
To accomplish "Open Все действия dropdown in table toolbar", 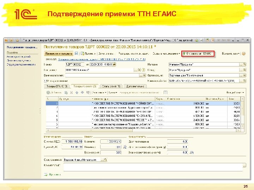I will (x=235, y=93).
